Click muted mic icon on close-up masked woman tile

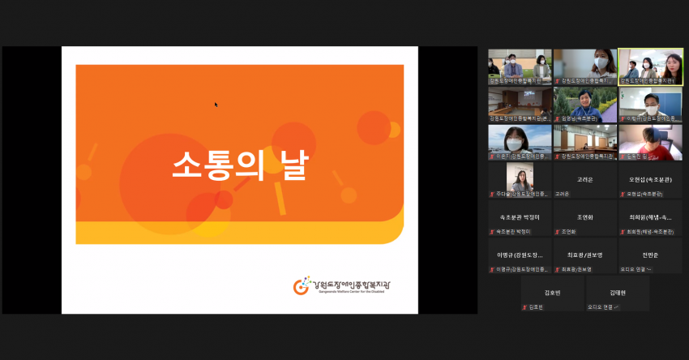pyautogui.click(x=558, y=81)
